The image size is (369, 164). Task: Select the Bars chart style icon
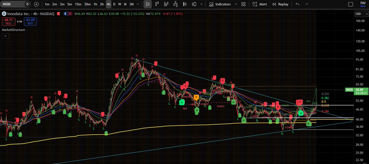pyautogui.click(x=148, y=4)
